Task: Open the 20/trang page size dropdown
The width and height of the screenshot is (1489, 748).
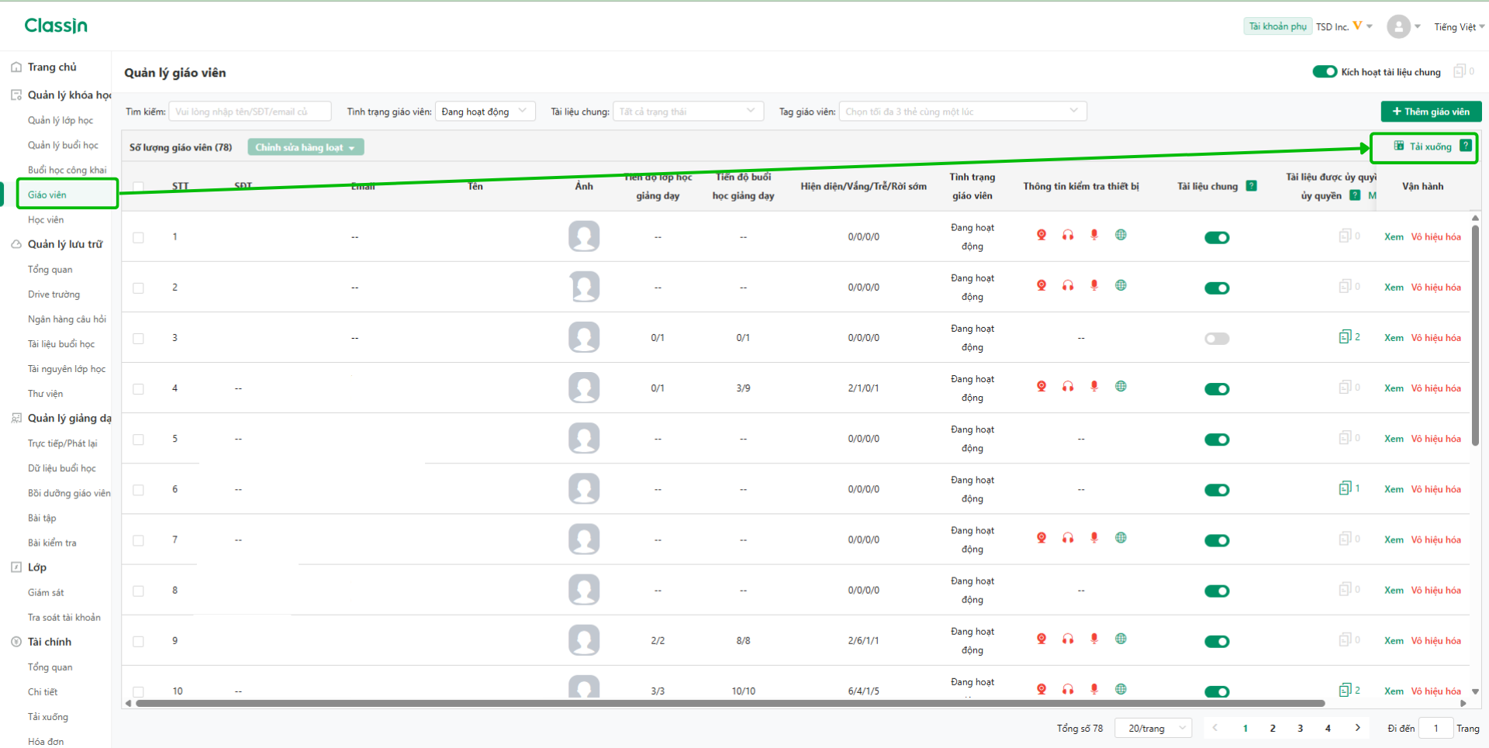Action: 1153,729
